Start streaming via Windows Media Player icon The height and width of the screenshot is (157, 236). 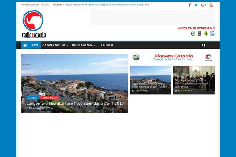[x=193, y=33]
